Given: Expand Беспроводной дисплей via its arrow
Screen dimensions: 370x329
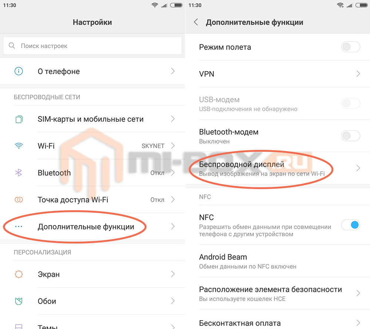Looking at the screenshot, I should [358, 168].
